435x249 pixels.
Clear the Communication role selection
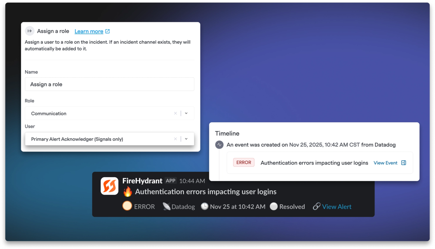click(175, 113)
